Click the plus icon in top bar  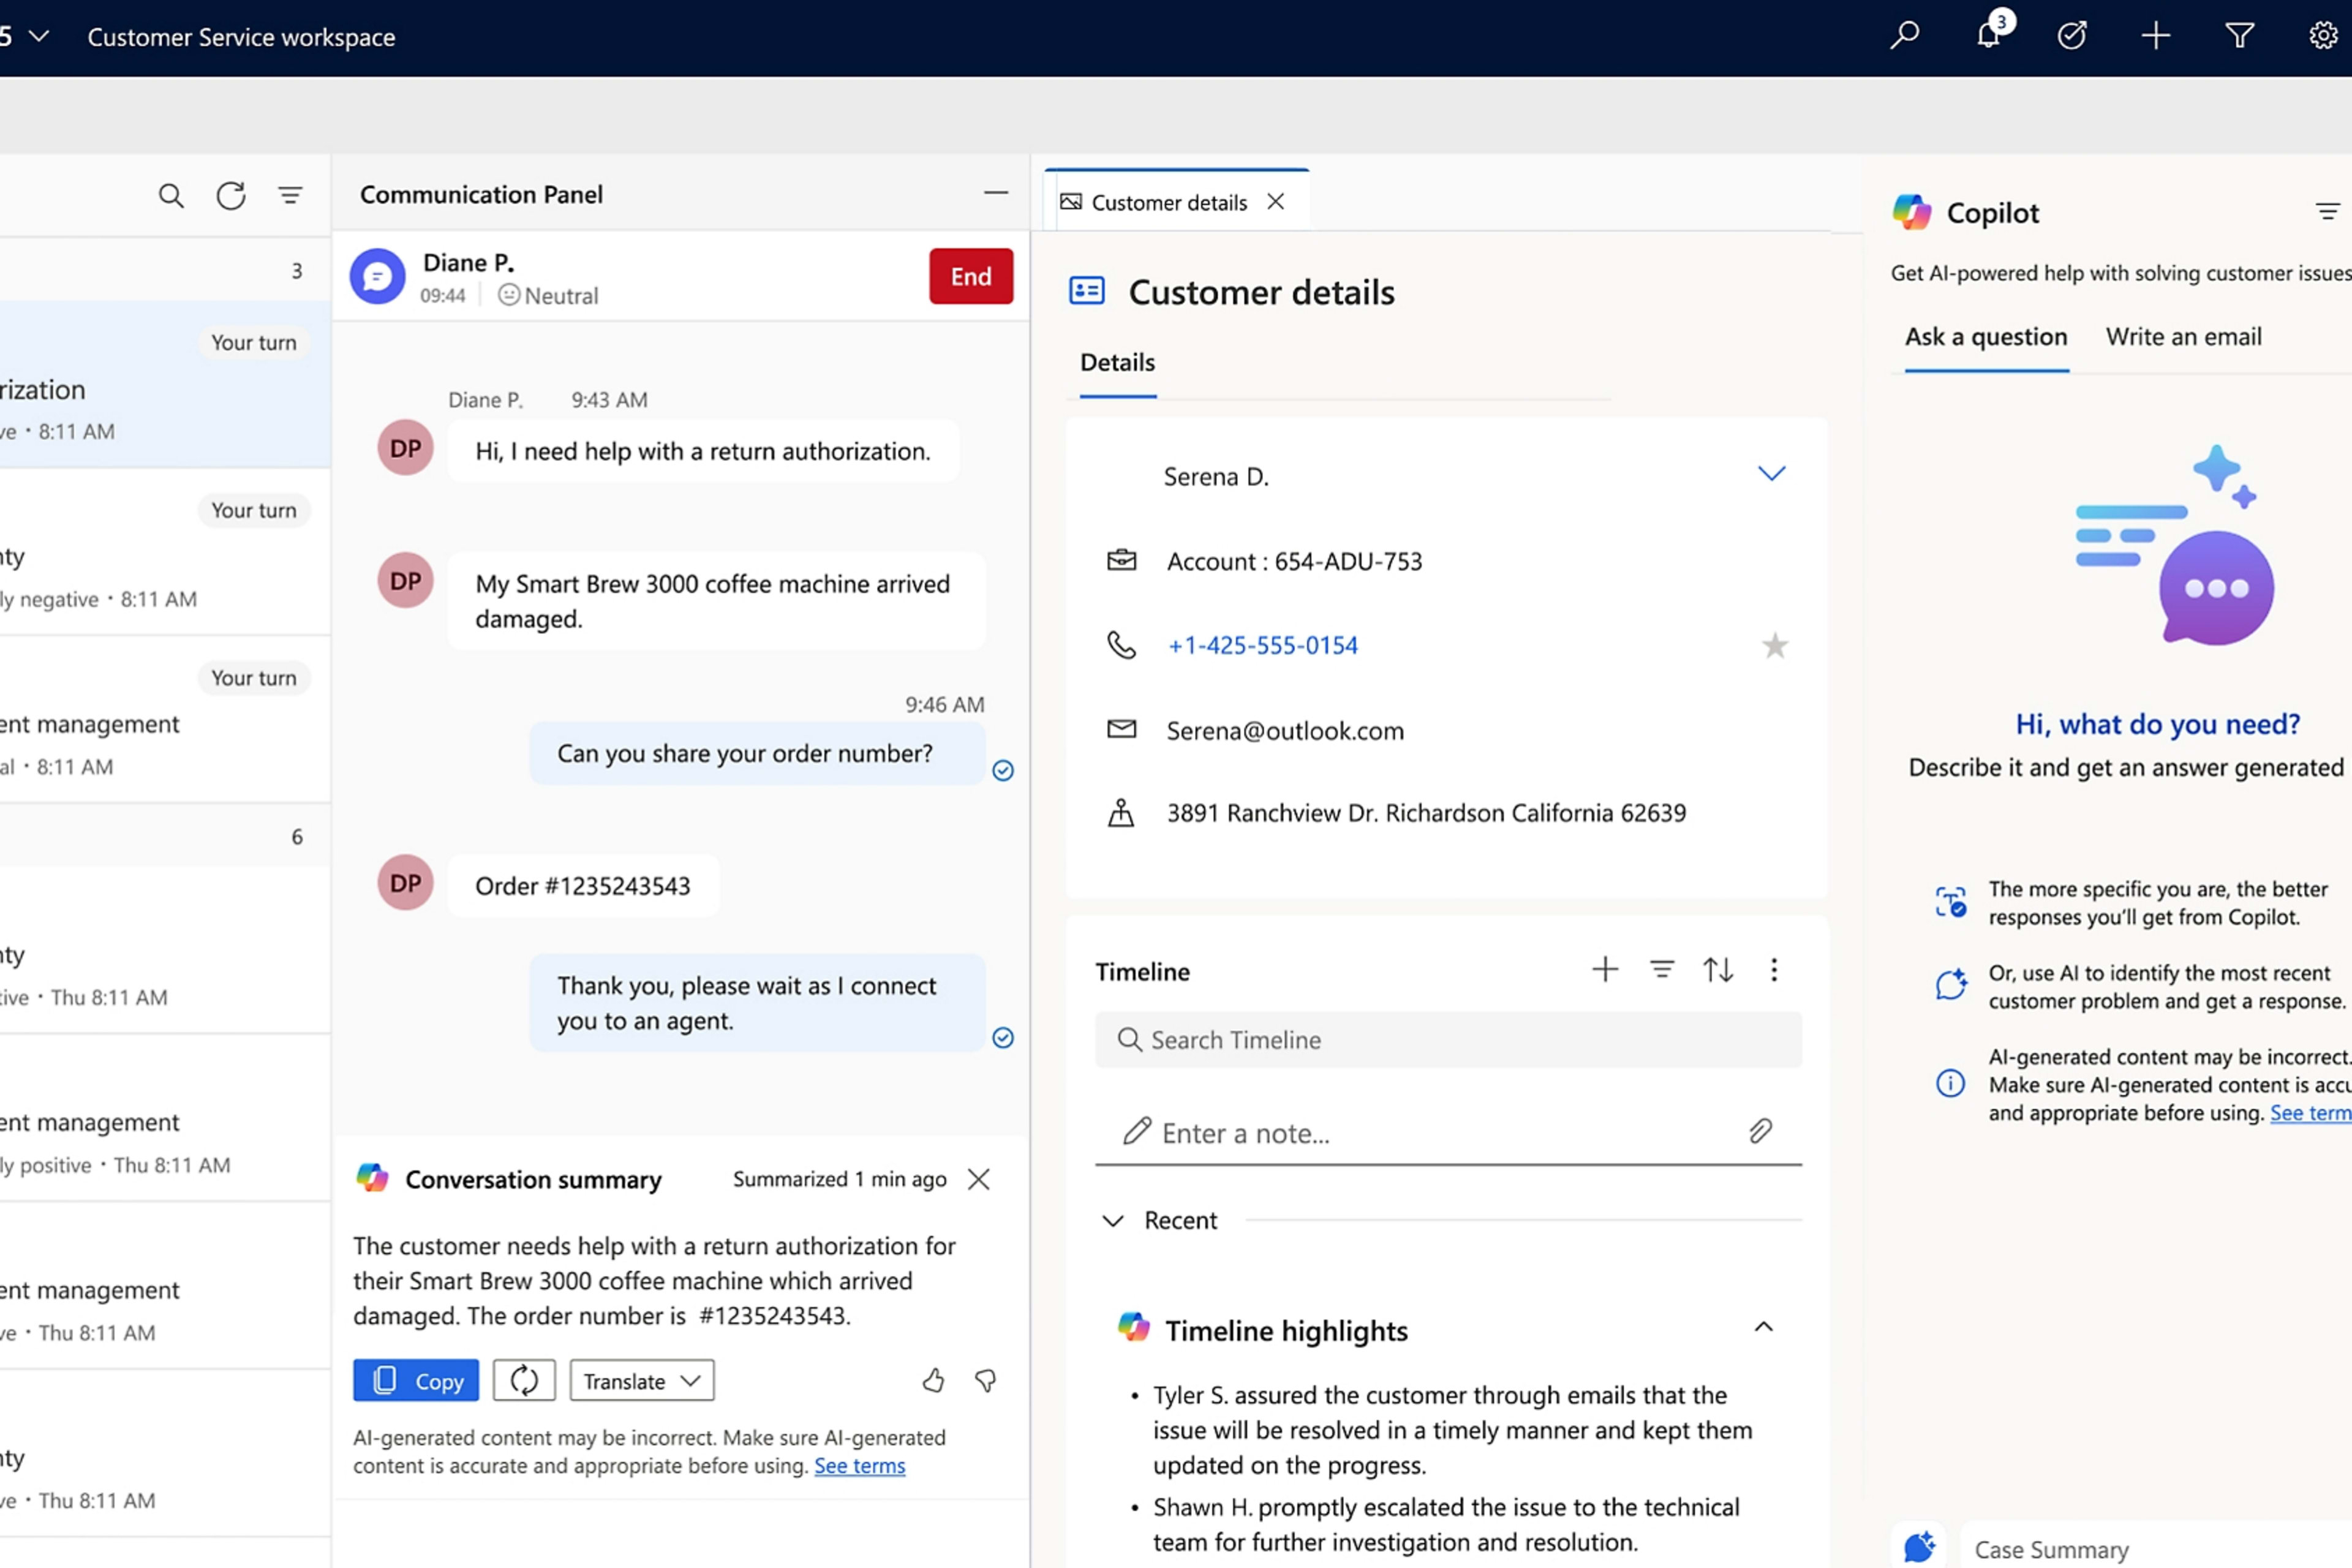pos(2156,36)
